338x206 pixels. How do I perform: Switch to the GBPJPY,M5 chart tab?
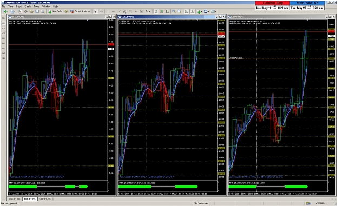tap(45, 198)
